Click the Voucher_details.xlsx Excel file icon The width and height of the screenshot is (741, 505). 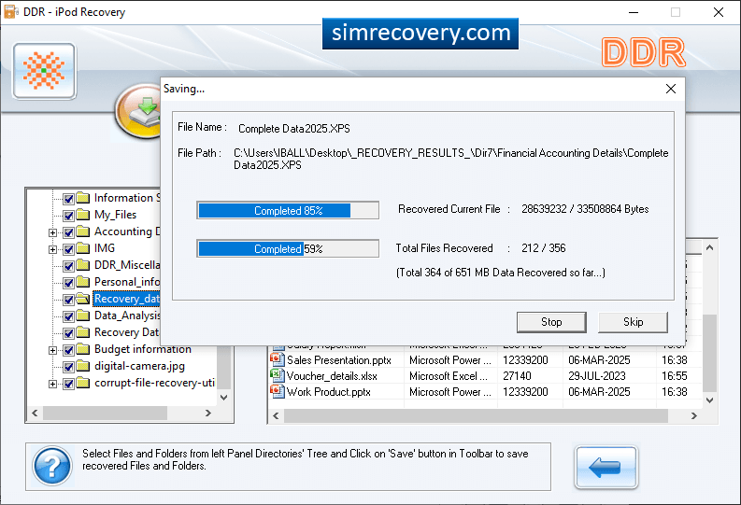point(277,375)
